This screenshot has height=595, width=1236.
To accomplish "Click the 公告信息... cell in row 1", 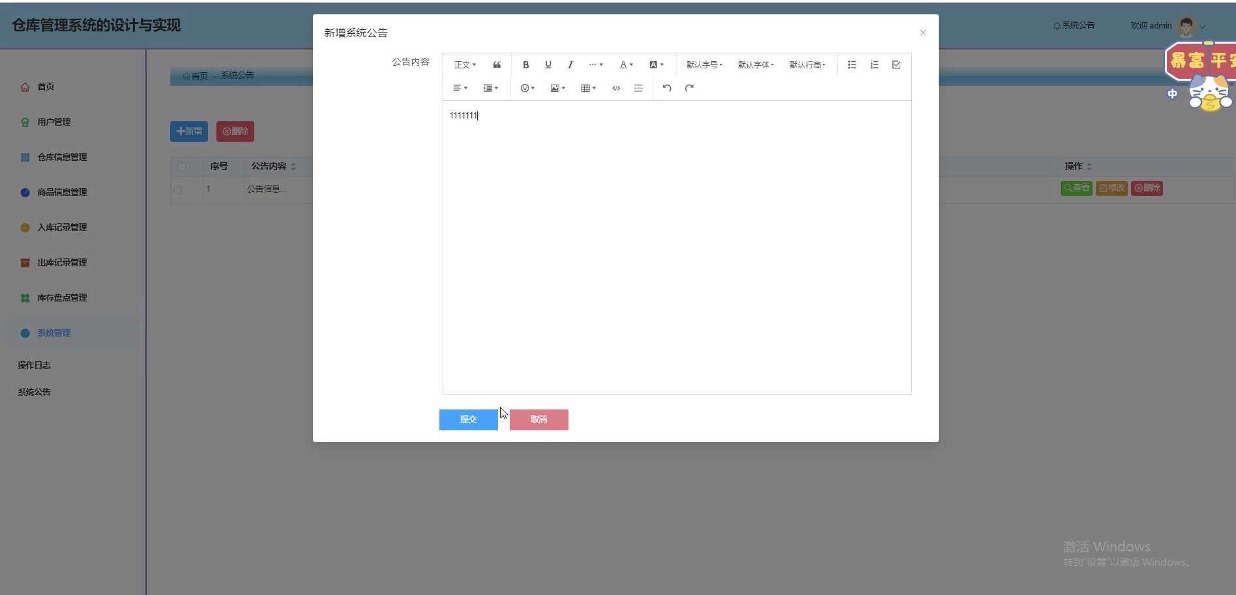I will coord(267,189).
